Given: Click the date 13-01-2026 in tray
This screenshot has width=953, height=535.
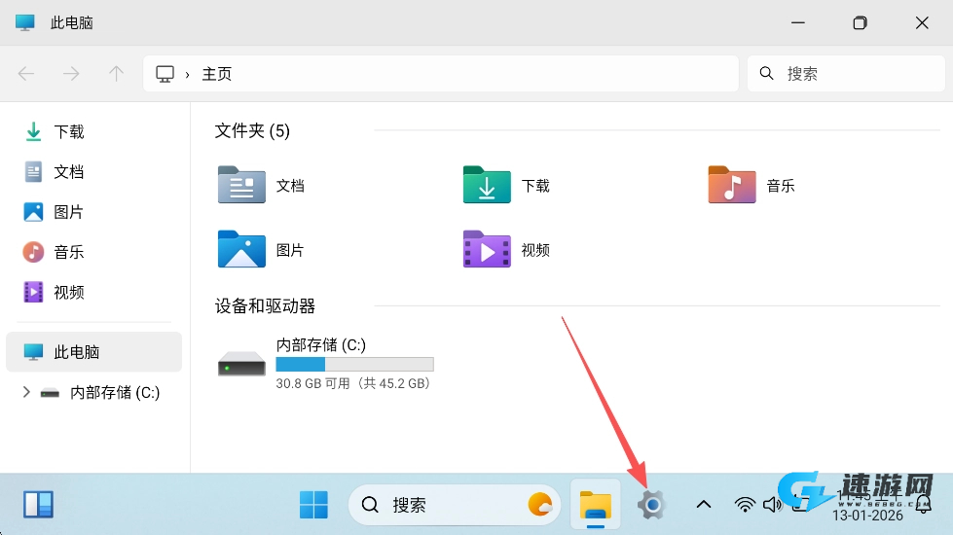Looking at the screenshot, I should 867,516.
